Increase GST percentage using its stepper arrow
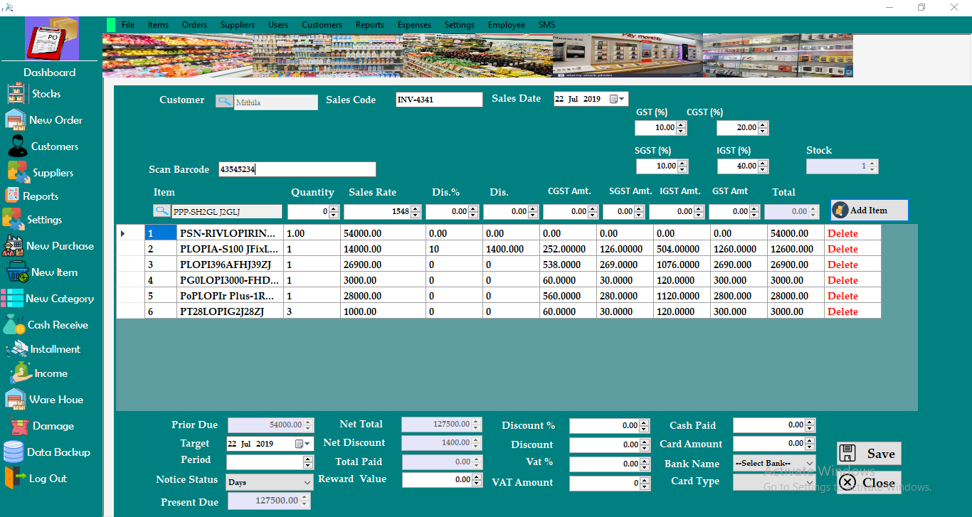This screenshot has height=517, width=972. (680, 124)
